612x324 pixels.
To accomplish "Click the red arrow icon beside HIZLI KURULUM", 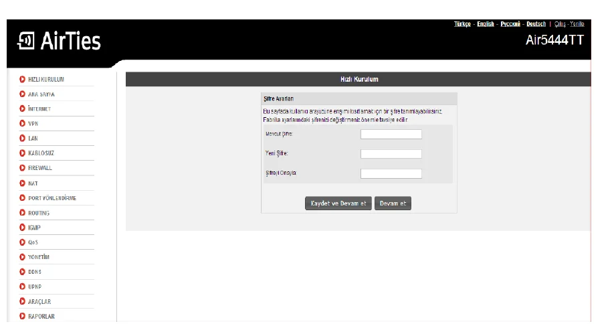I will click(22, 80).
